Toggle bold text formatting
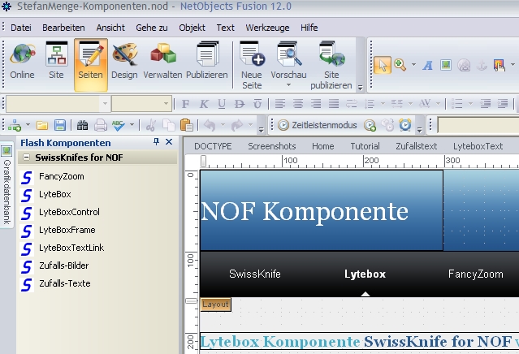This screenshot has height=354, width=519. click(x=186, y=104)
